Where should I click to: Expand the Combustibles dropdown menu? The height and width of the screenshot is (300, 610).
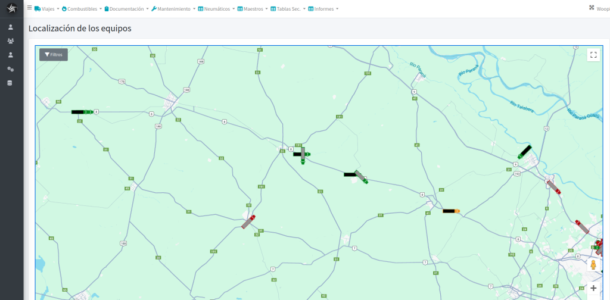click(x=82, y=9)
